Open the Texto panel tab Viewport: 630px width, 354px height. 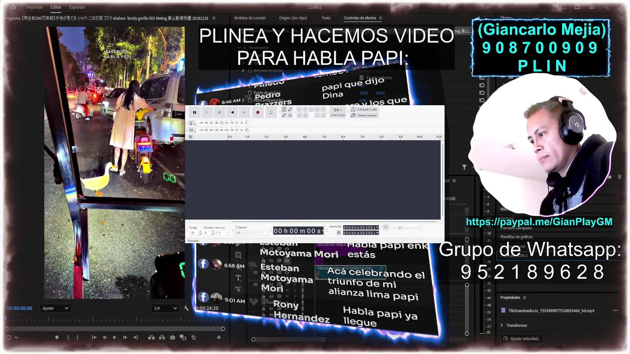[326, 18]
